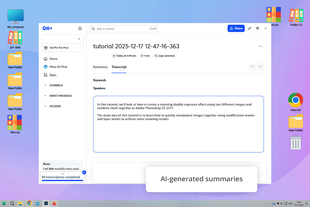Open the workspace account dropdown
310x207 pixels.
point(62,39)
